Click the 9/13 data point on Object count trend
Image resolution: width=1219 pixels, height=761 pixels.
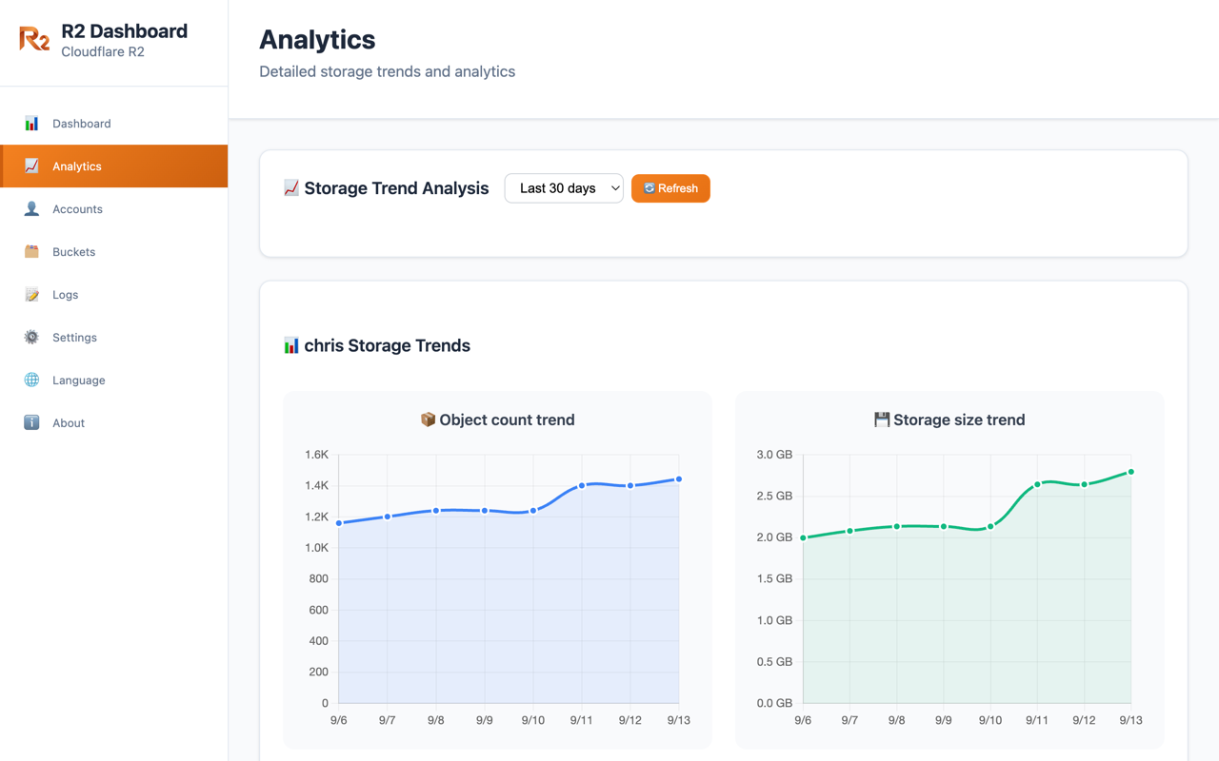point(678,479)
